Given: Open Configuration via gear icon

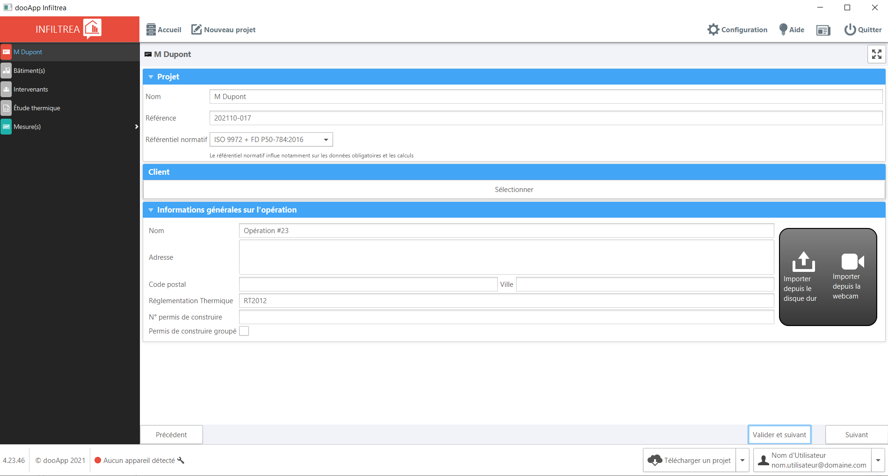Looking at the screenshot, I should point(713,29).
